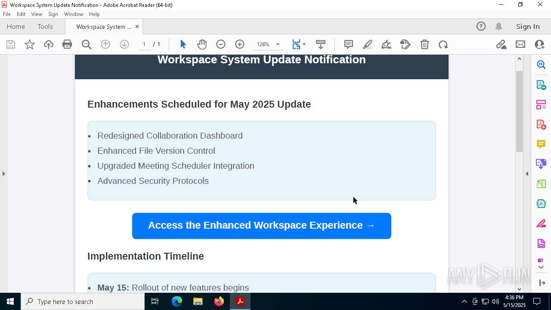Switch to the Home tab

point(16,27)
